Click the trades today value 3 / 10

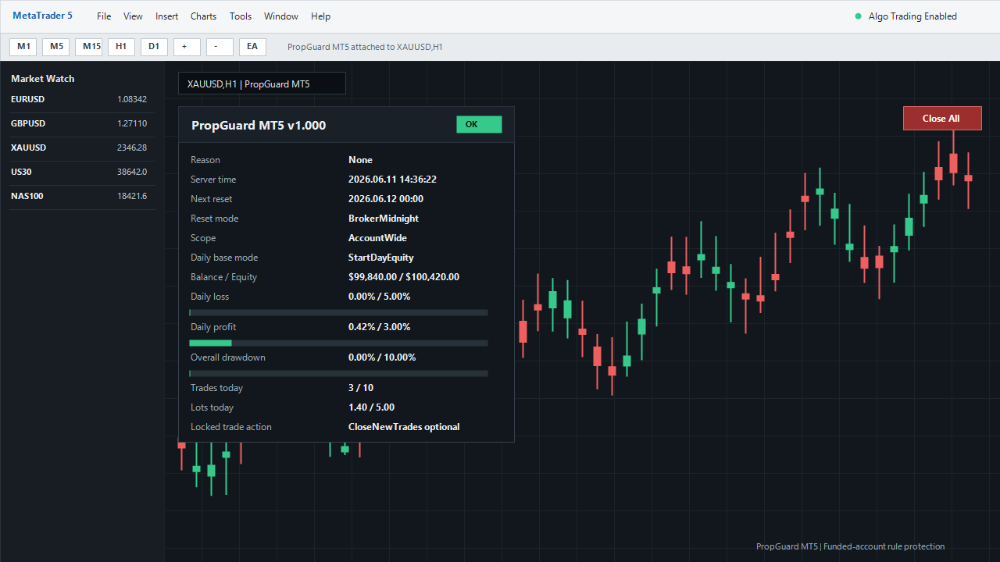point(361,388)
